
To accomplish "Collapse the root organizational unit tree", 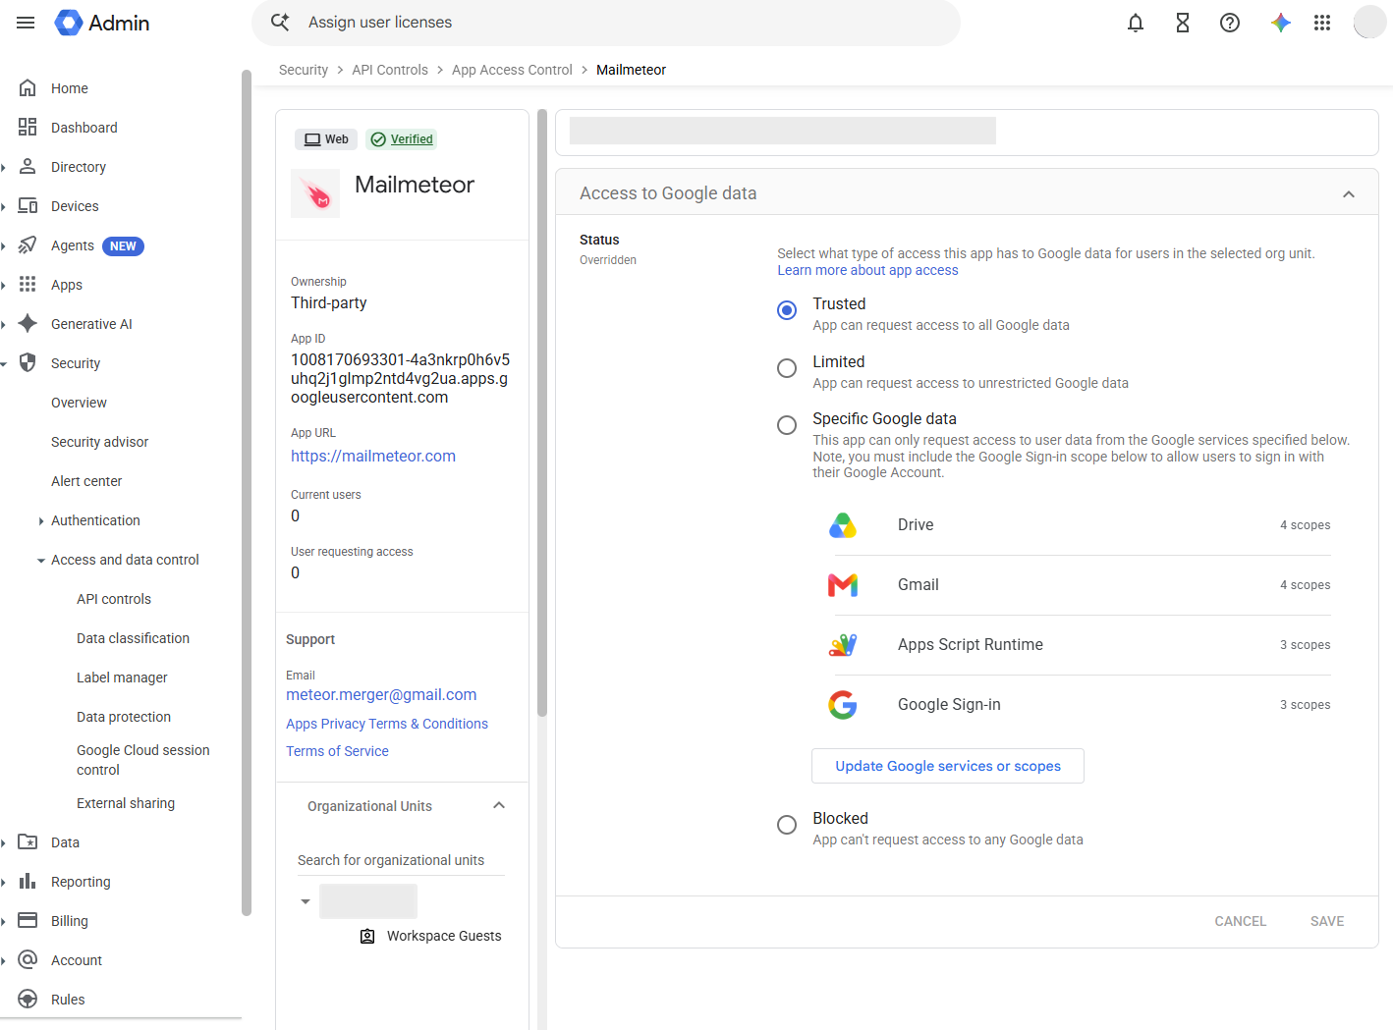I will [x=306, y=901].
